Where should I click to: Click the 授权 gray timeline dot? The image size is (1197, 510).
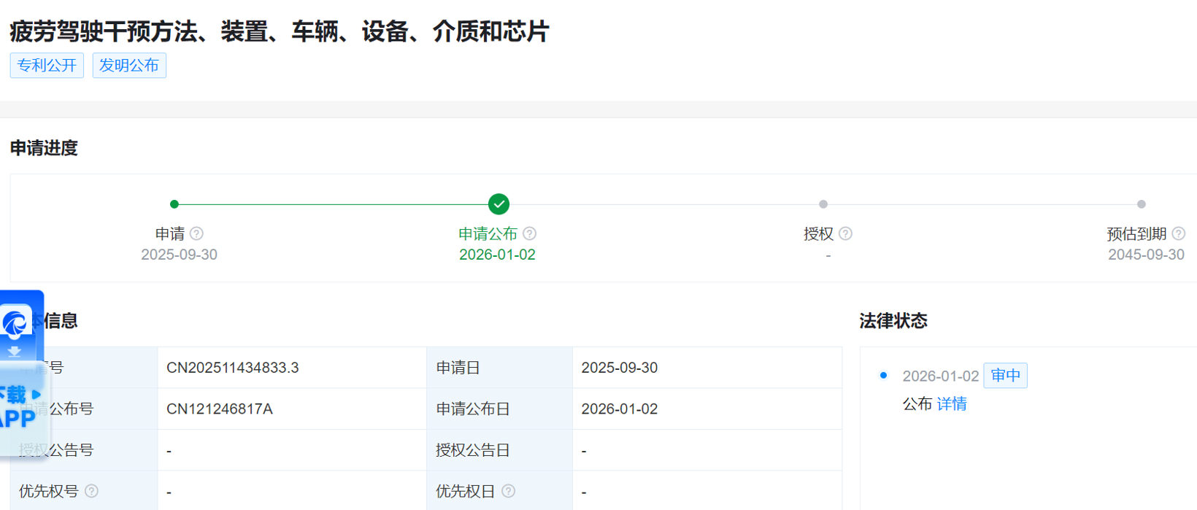pos(823,204)
